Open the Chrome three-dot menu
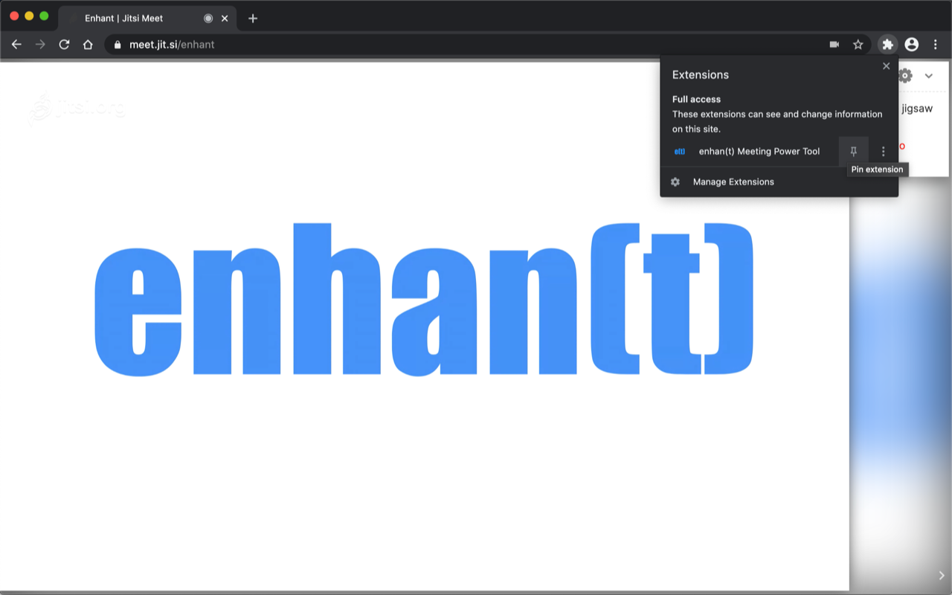 click(x=935, y=45)
